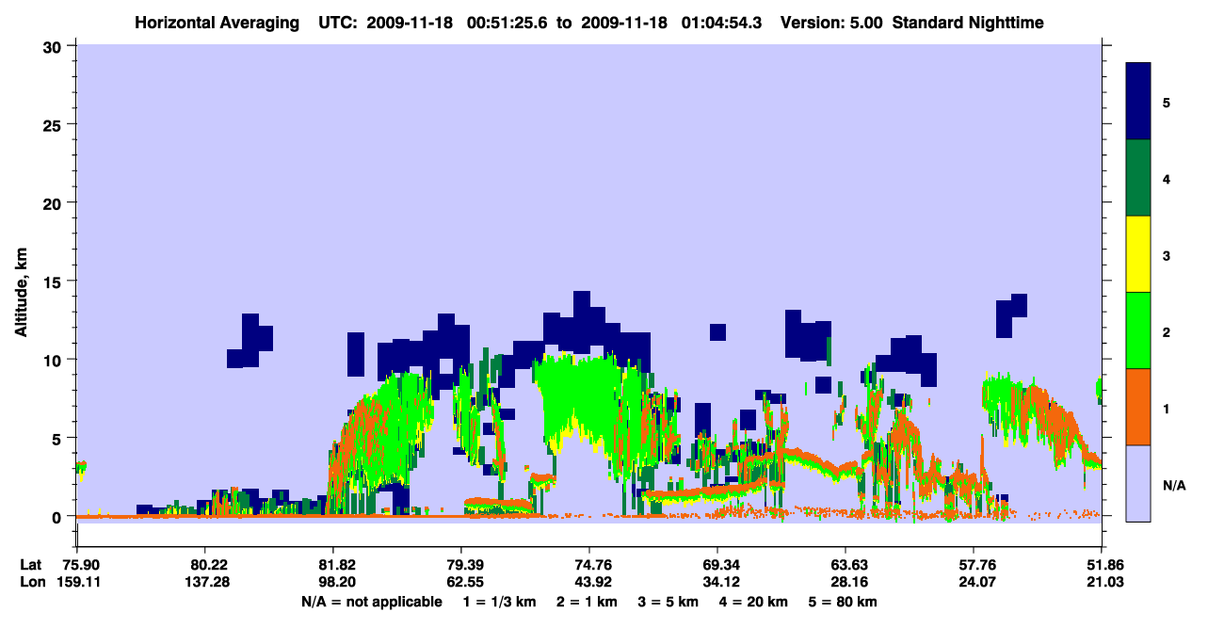
Task: Click 'Version: 5.00' in the title
Action: point(831,22)
